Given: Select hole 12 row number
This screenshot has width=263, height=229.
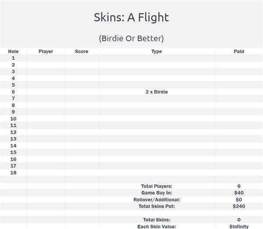Looking at the screenshot, I should click(13, 132).
